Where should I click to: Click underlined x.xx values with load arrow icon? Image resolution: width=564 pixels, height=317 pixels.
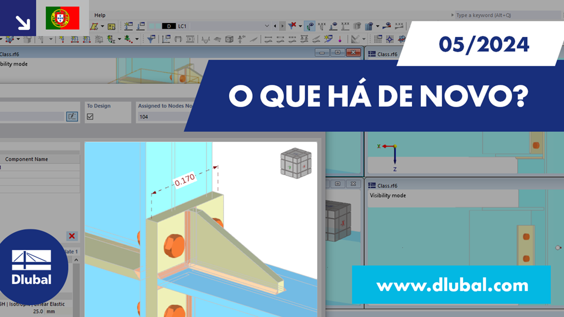(x=345, y=26)
